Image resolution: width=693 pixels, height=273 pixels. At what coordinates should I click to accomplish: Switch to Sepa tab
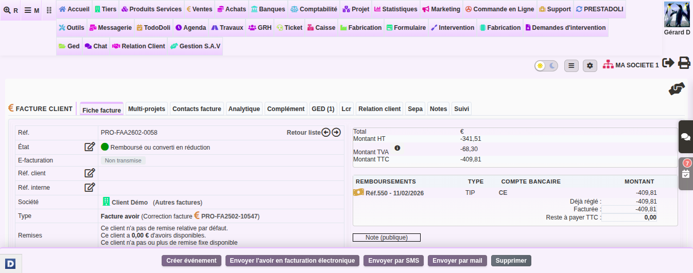click(x=415, y=108)
